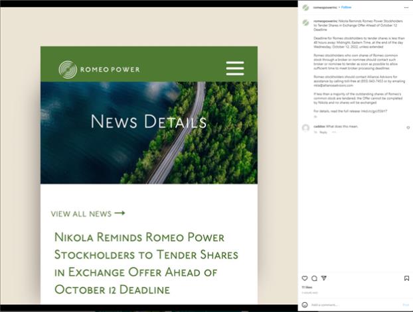Share the post via the paper plane icon

323,278
